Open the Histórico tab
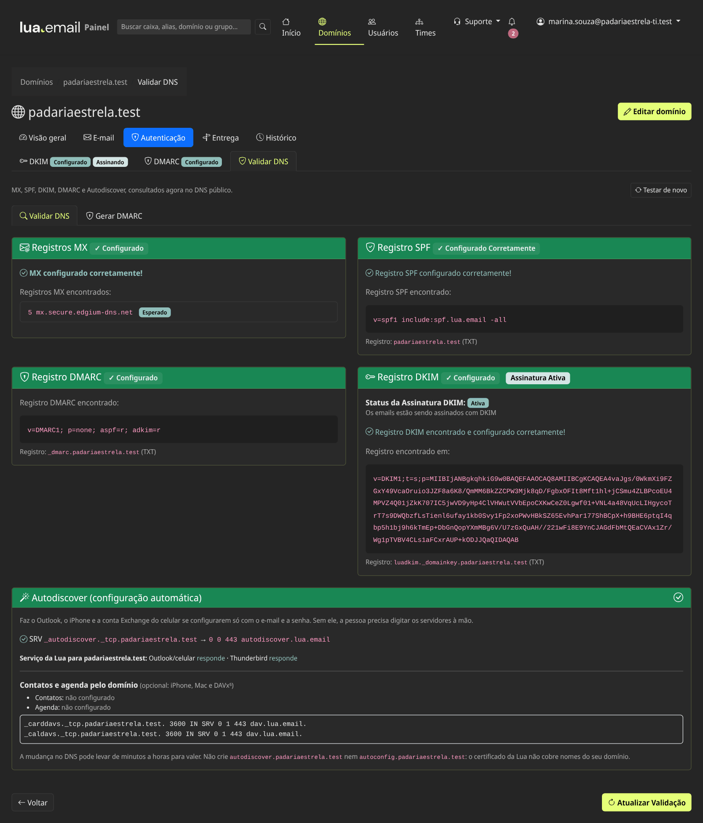Image resolution: width=703 pixels, height=823 pixels. click(x=276, y=137)
